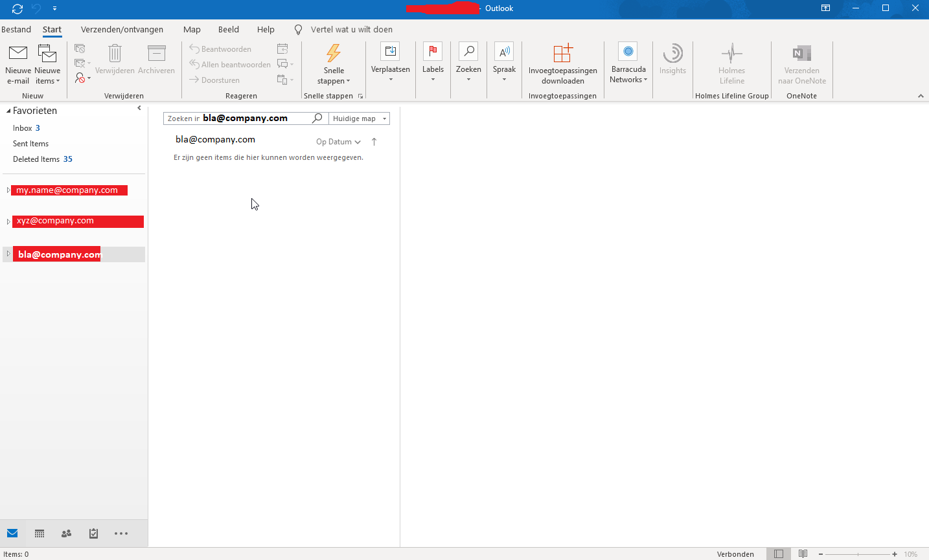Toggle sort order arrow in message list
929x560 pixels.
pos(374,142)
